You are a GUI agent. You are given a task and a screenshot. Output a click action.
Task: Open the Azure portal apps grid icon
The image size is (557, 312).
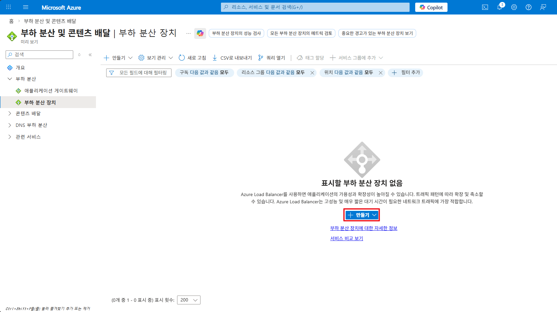tap(9, 7)
